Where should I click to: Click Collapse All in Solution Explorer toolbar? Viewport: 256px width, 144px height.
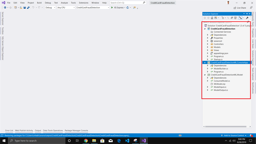click(232, 18)
